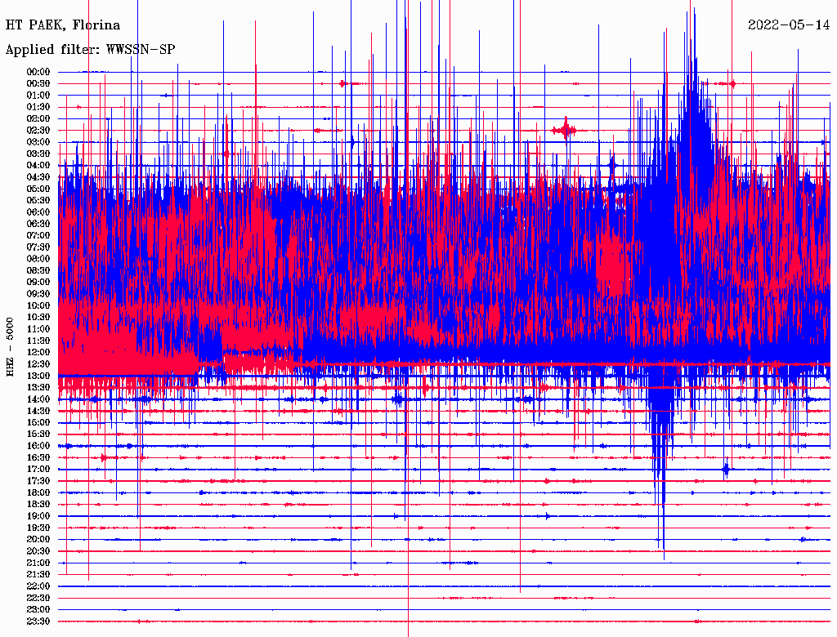Click the flat blue 22:00 trace line

(x=409, y=586)
